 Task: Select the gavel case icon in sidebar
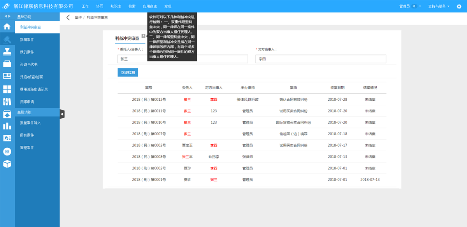[7, 39]
